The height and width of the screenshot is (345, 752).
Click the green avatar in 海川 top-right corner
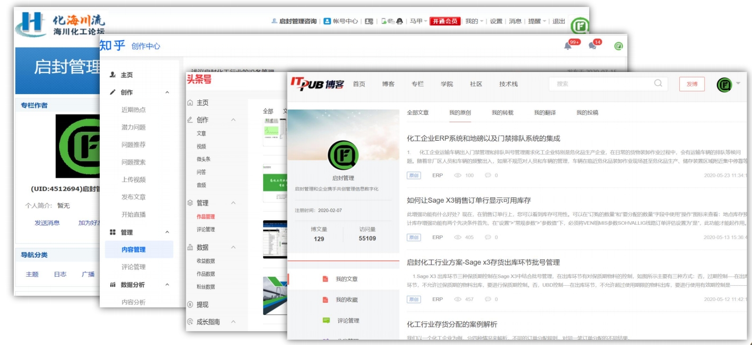coord(580,26)
